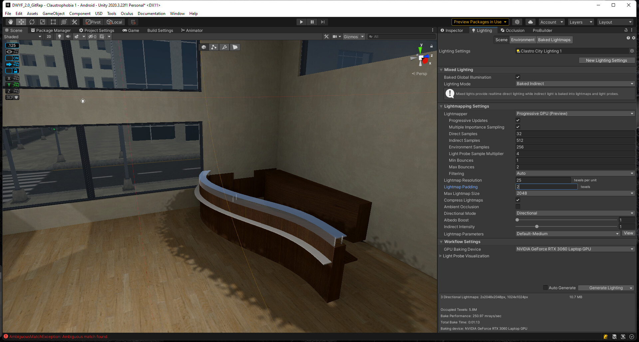The image size is (639, 342).
Task: Click the New Lighting Settings button
Action: [607, 60]
